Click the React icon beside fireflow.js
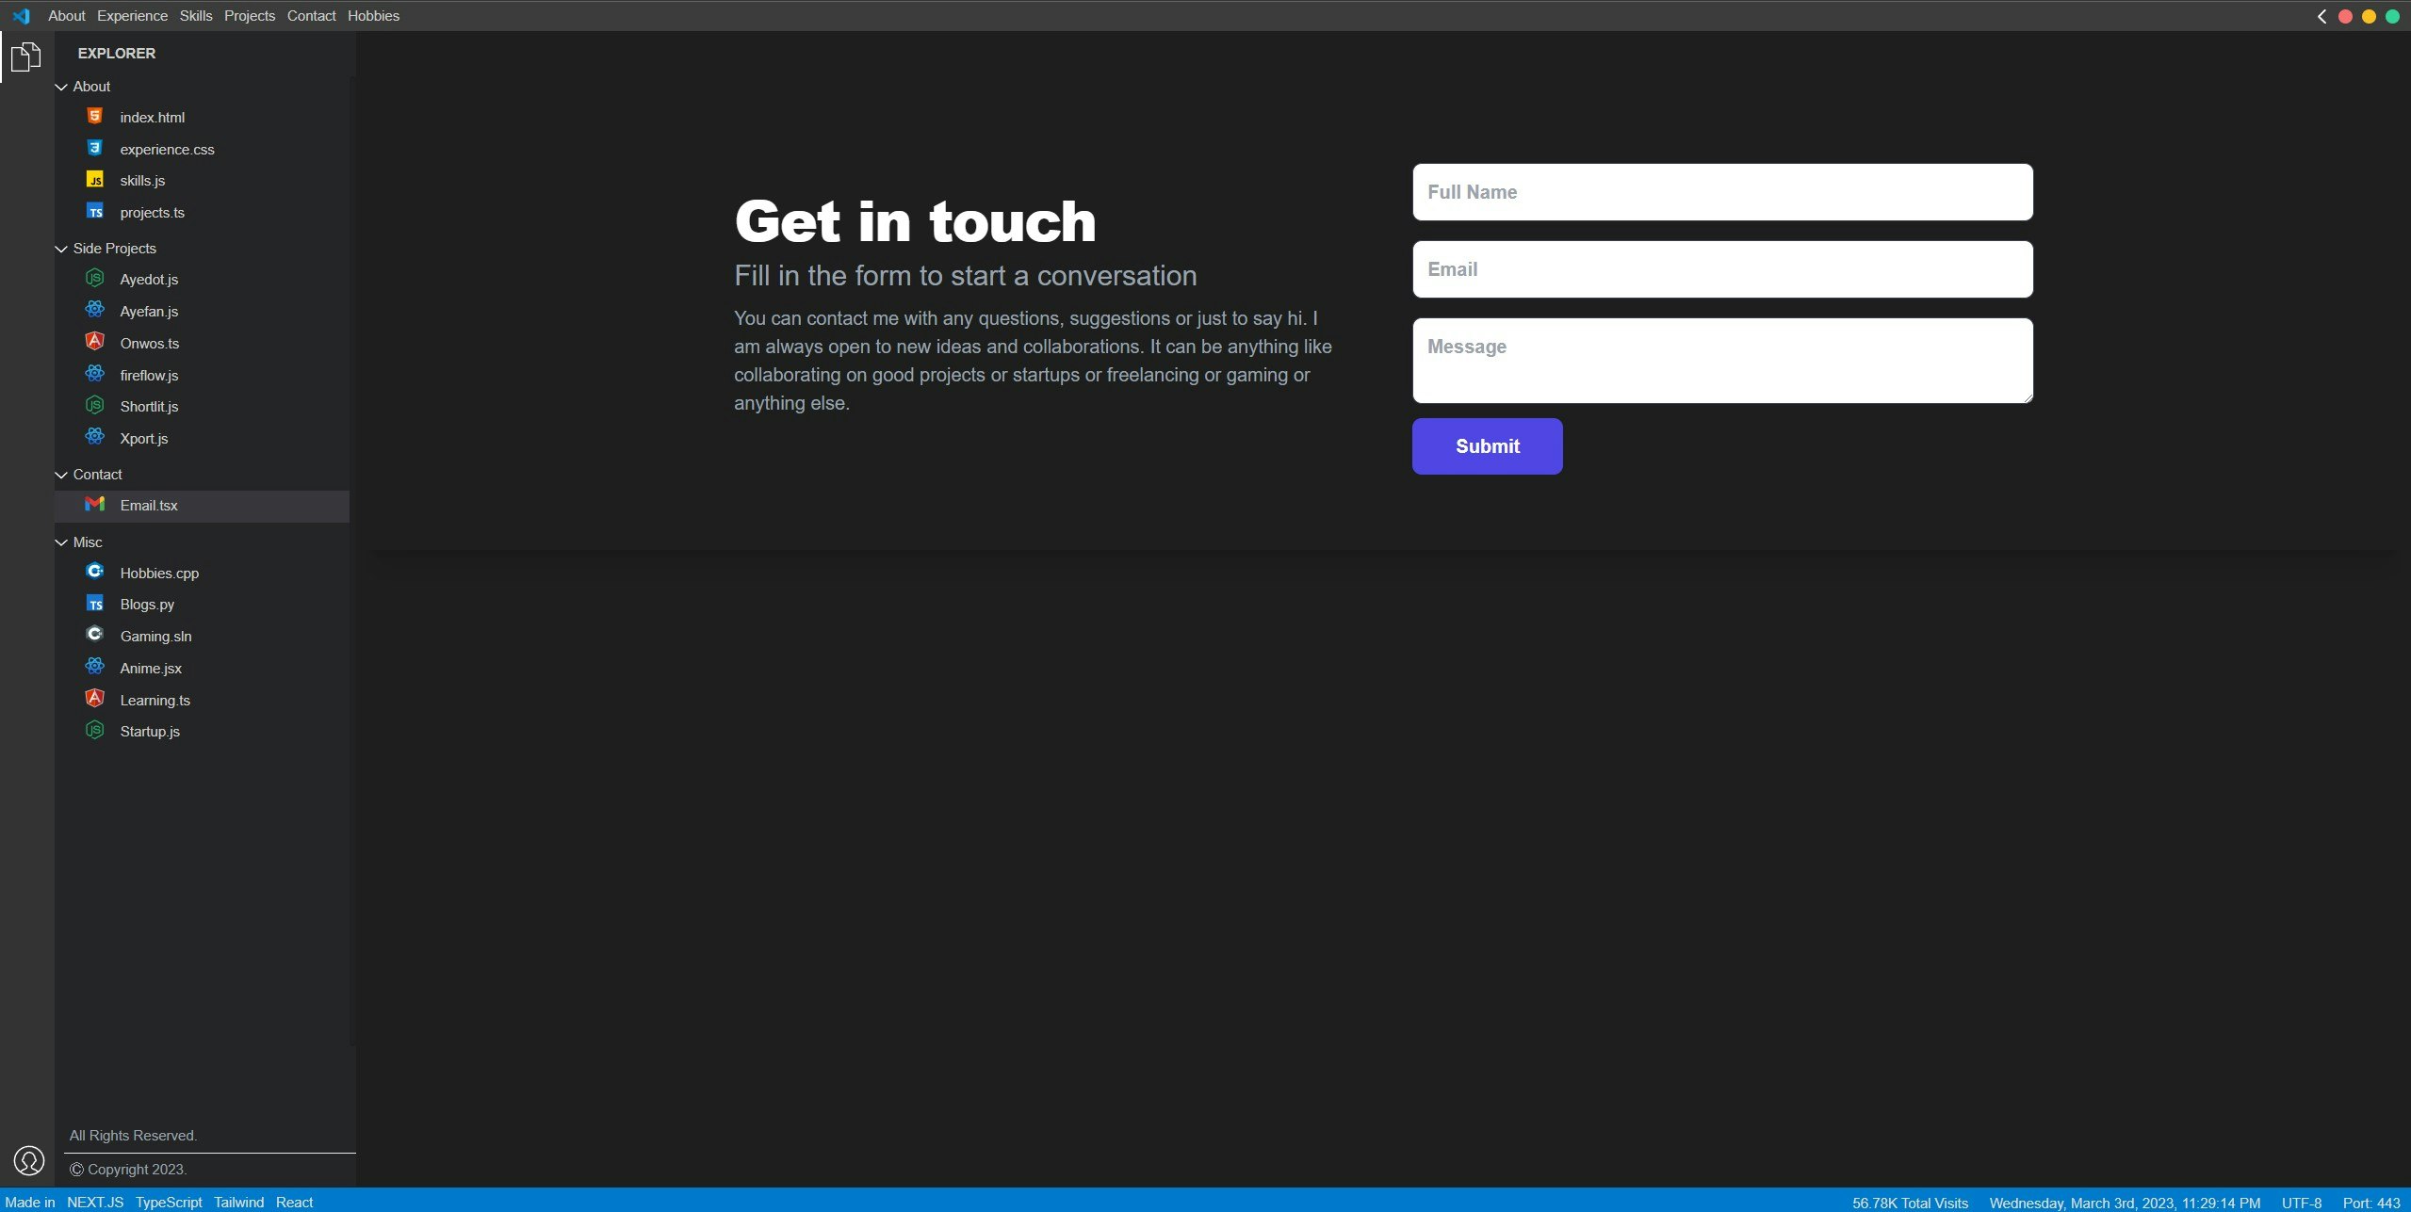This screenshot has height=1212, width=2411. 95,374
